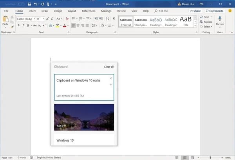Increase paragraph indent
The image size is (235, 160).
pos(101,19)
